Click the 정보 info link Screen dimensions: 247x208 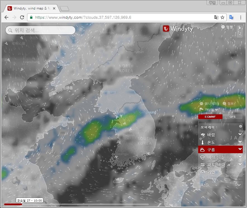[x=230, y=103]
